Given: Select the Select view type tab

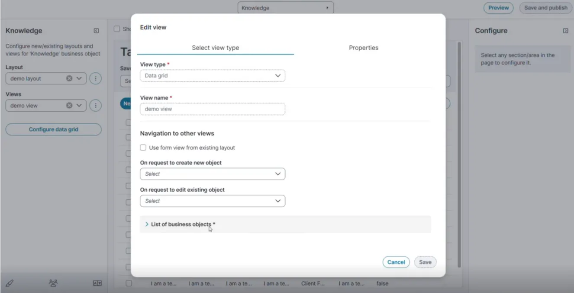Looking at the screenshot, I should [216, 48].
